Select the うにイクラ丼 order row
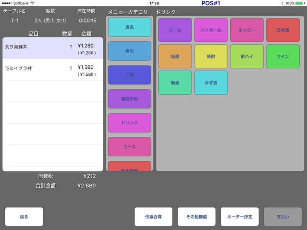The image size is (307, 230). coord(53,70)
